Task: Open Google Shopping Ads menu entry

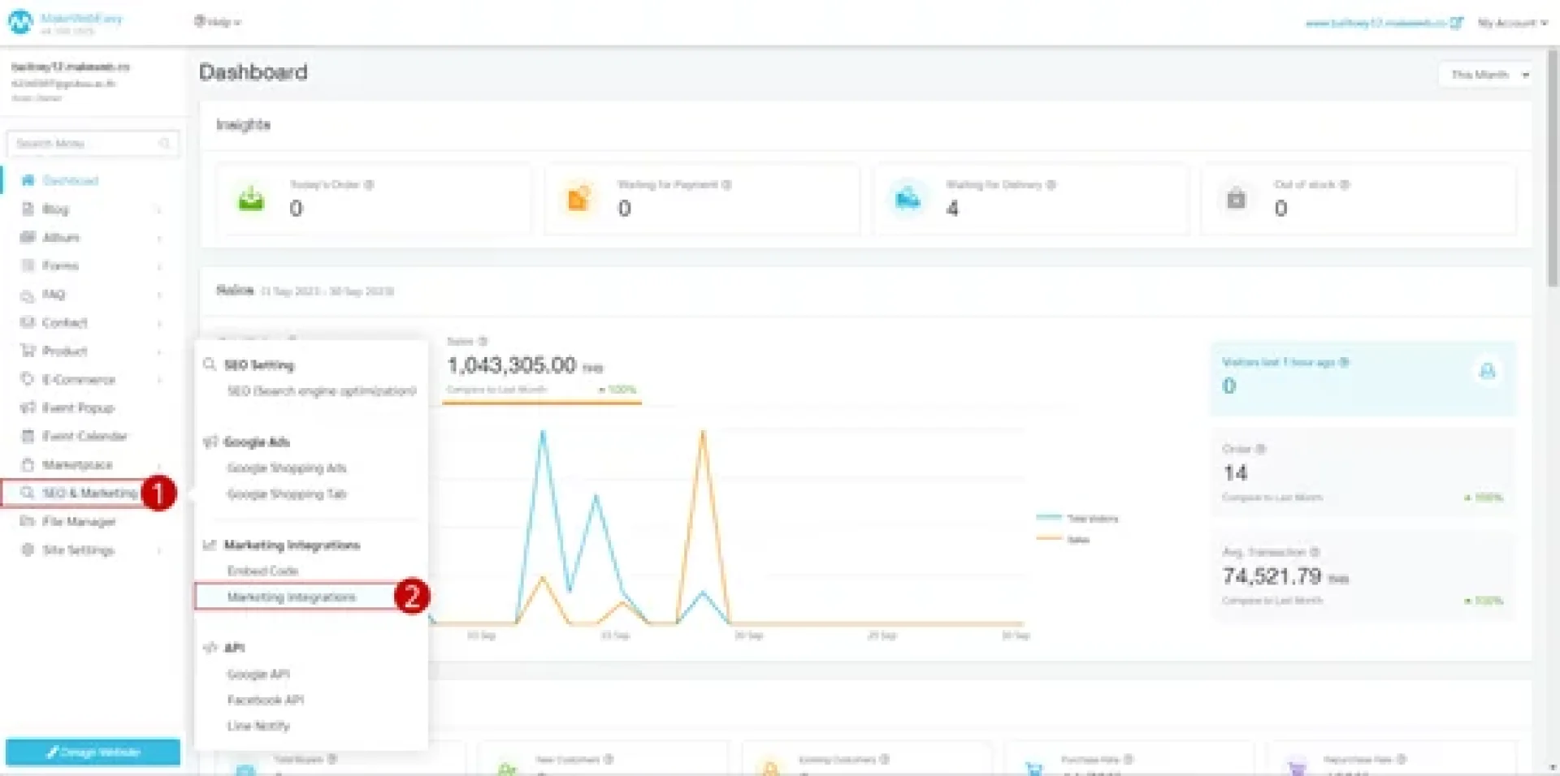Action: pyautogui.click(x=286, y=468)
